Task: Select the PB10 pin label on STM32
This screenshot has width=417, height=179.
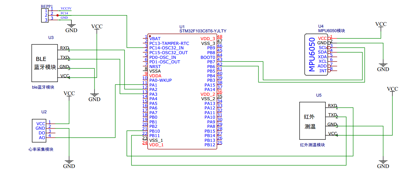Action: coord(154,131)
